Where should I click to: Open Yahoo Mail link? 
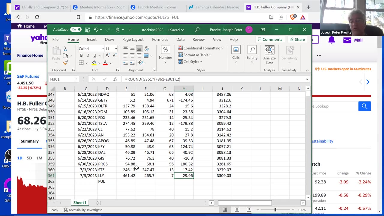pos(353,40)
